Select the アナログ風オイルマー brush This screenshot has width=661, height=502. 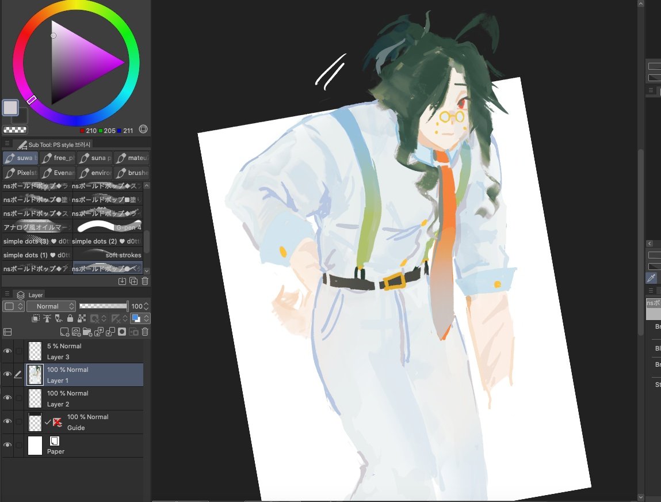tap(37, 227)
